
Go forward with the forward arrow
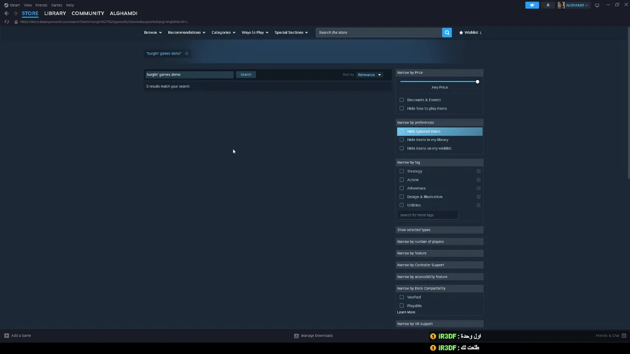[x=15, y=13]
